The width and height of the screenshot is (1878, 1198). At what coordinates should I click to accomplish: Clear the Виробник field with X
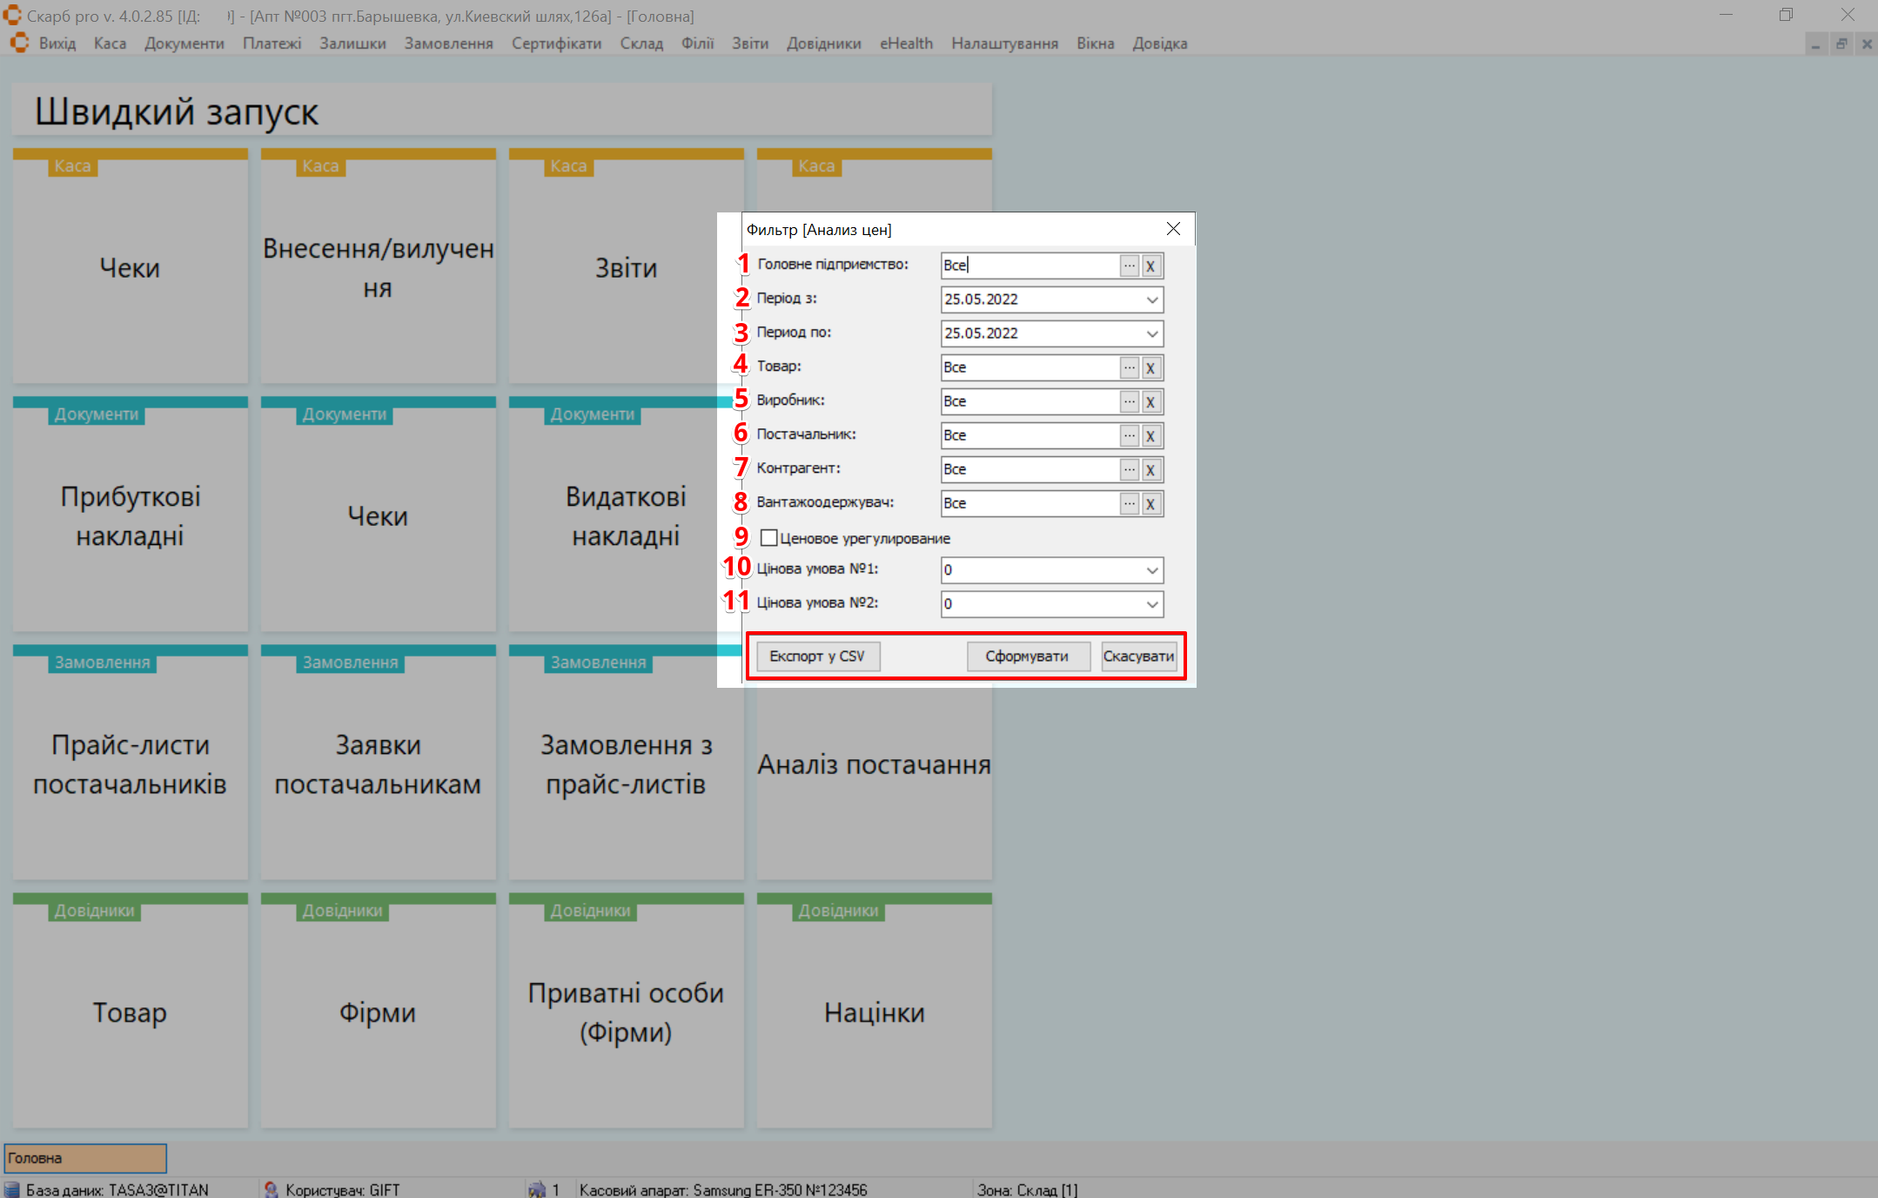(x=1150, y=401)
